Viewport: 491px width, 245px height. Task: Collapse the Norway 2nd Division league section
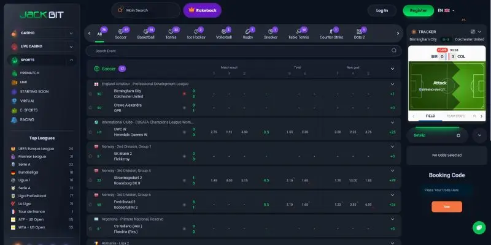point(392,146)
